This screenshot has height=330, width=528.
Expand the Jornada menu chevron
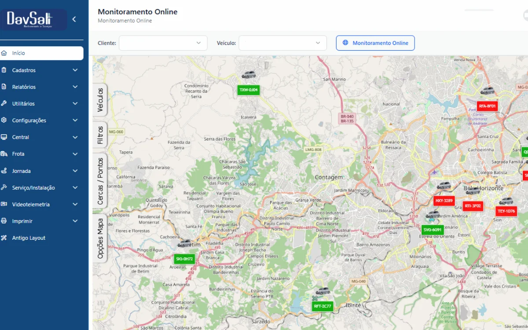pyautogui.click(x=75, y=171)
